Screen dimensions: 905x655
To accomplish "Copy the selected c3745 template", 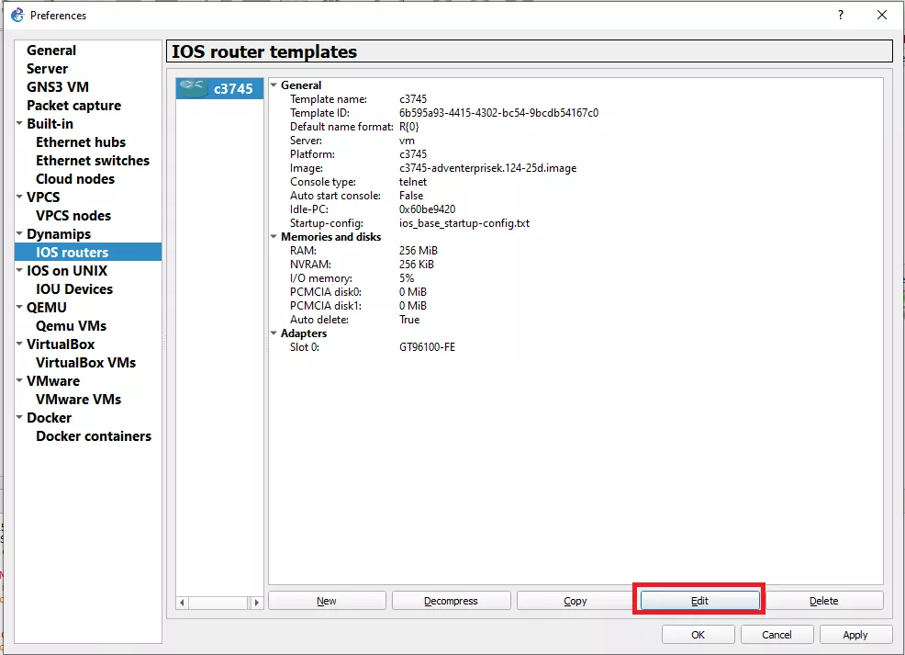I will 575,601.
